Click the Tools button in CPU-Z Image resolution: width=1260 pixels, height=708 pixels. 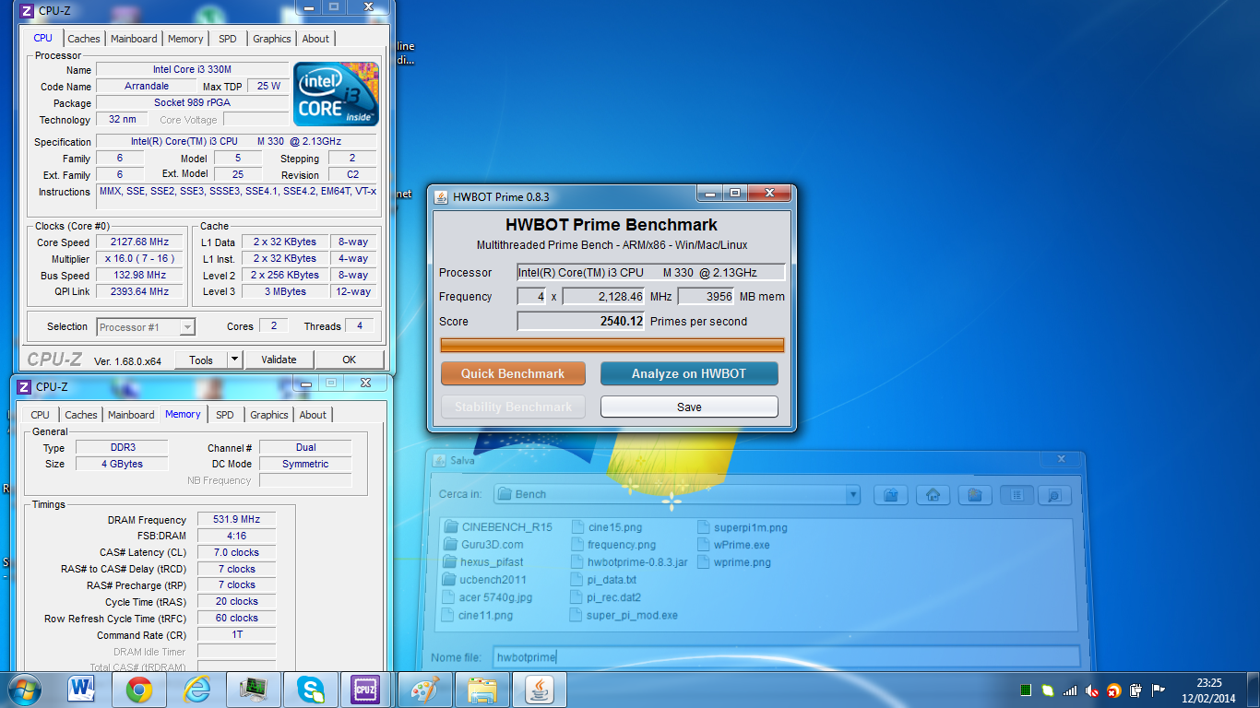point(200,360)
